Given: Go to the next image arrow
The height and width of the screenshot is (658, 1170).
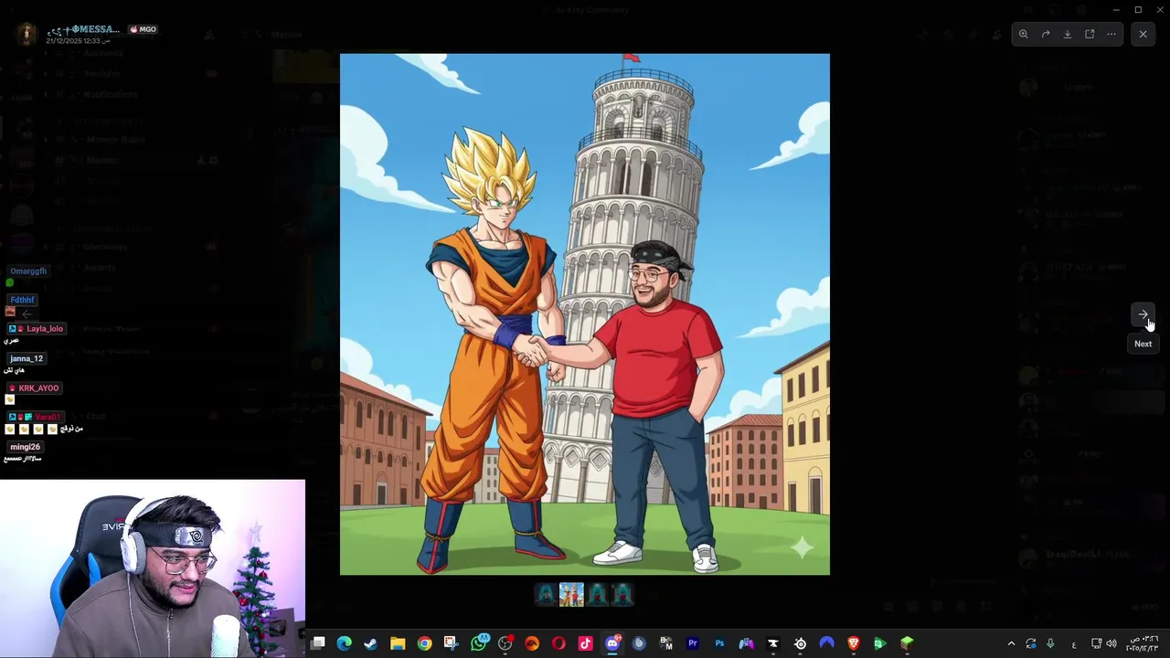Looking at the screenshot, I should [1143, 314].
